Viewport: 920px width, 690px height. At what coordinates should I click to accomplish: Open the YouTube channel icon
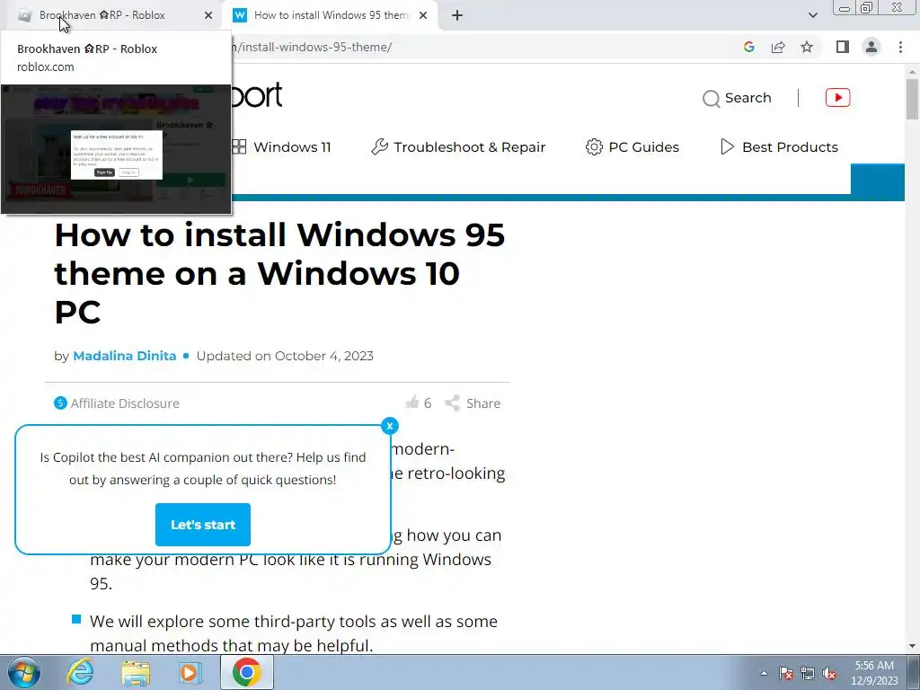point(838,97)
